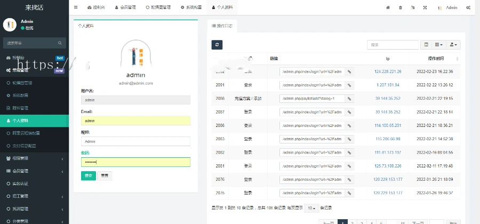This screenshot has height=224, width=480.
Task: Switch to the 会员管理 tab
Action: pyautogui.click(x=125, y=7)
